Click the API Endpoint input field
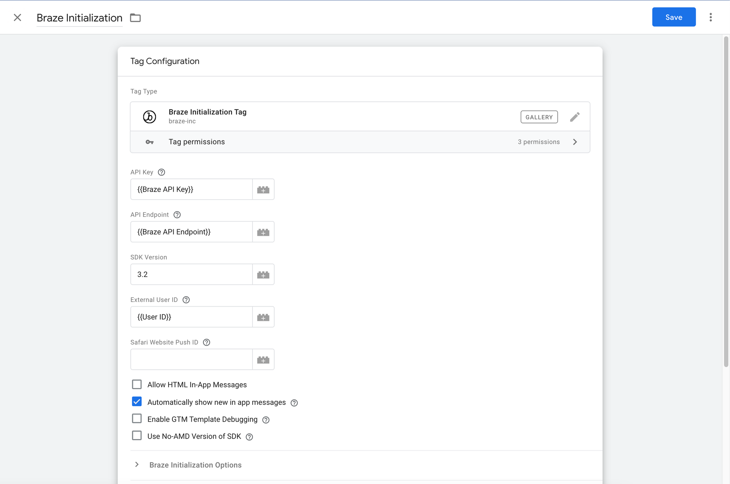The height and width of the screenshot is (484, 730). coord(192,232)
